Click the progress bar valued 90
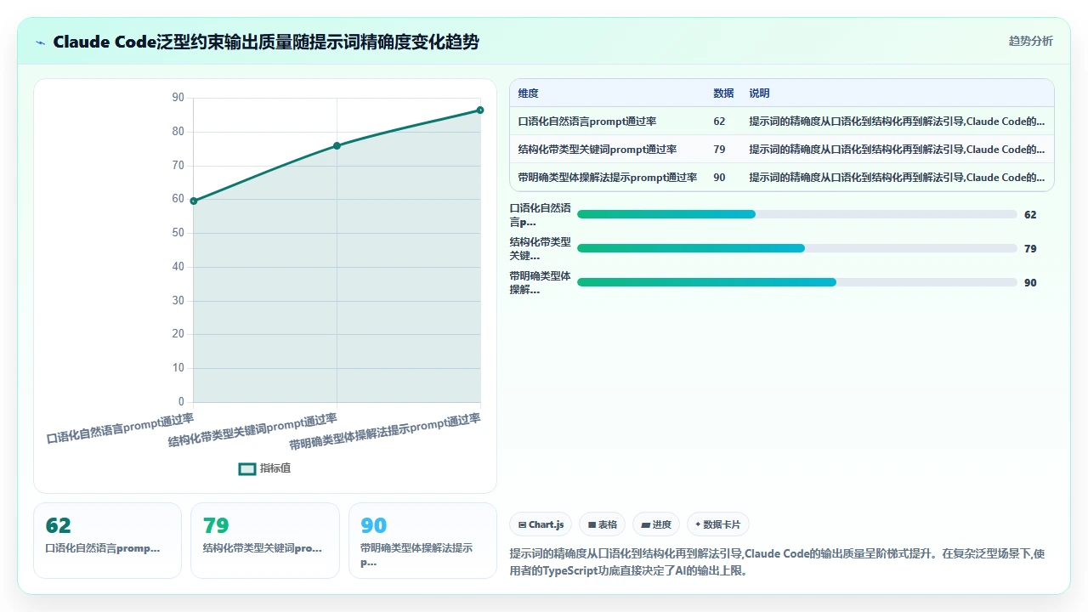The width and height of the screenshot is (1088, 612). click(796, 282)
